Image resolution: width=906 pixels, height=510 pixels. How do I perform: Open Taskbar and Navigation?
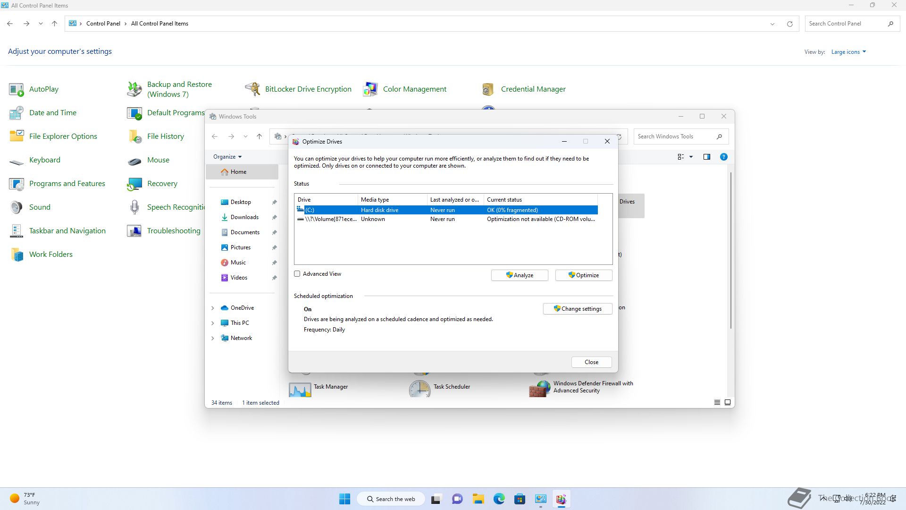click(x=58, y=230)
